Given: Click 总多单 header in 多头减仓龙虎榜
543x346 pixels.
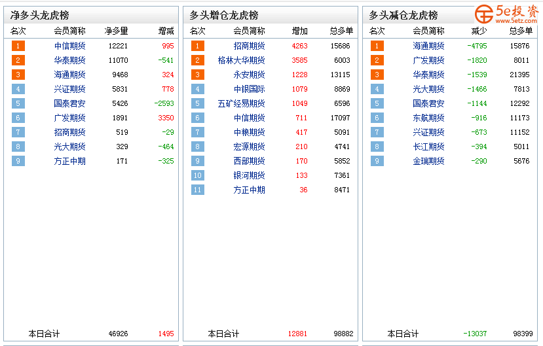Looking at the screenshot, I should coord(521,31).
